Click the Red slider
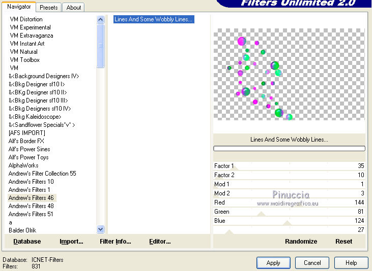Viewport: 372px width, 271px height. click(x=289, y=202)
